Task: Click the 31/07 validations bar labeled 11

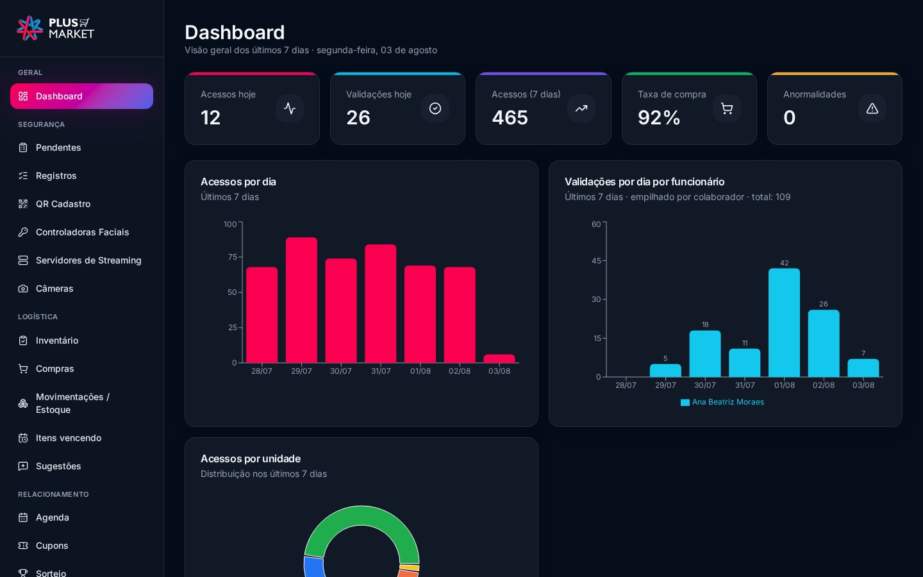Action: point(745,363)
